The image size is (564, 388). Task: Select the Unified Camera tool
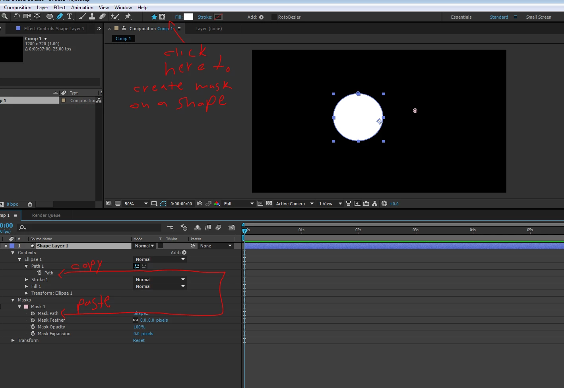pos(27,17)
